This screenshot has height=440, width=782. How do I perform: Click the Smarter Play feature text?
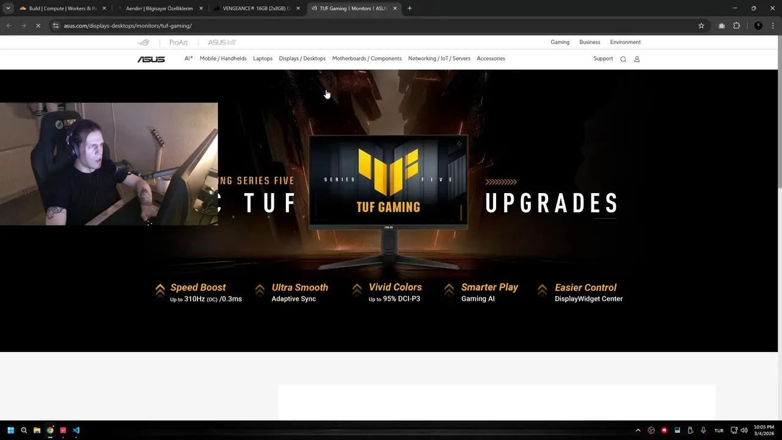[489, 287]
